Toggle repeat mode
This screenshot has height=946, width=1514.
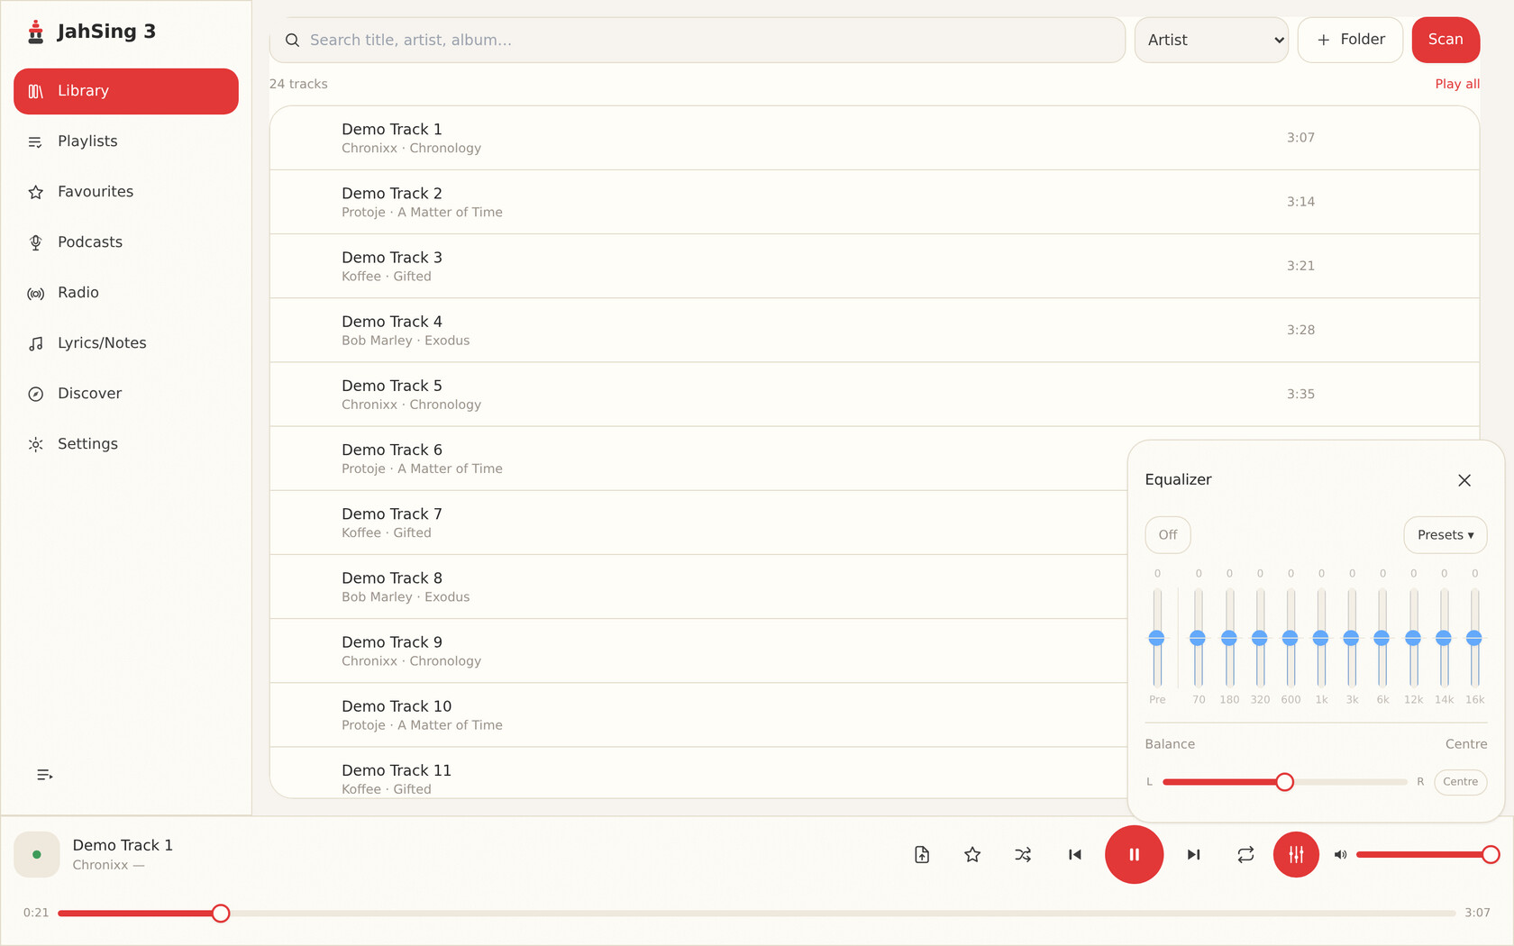click(x=1245, y=855)
